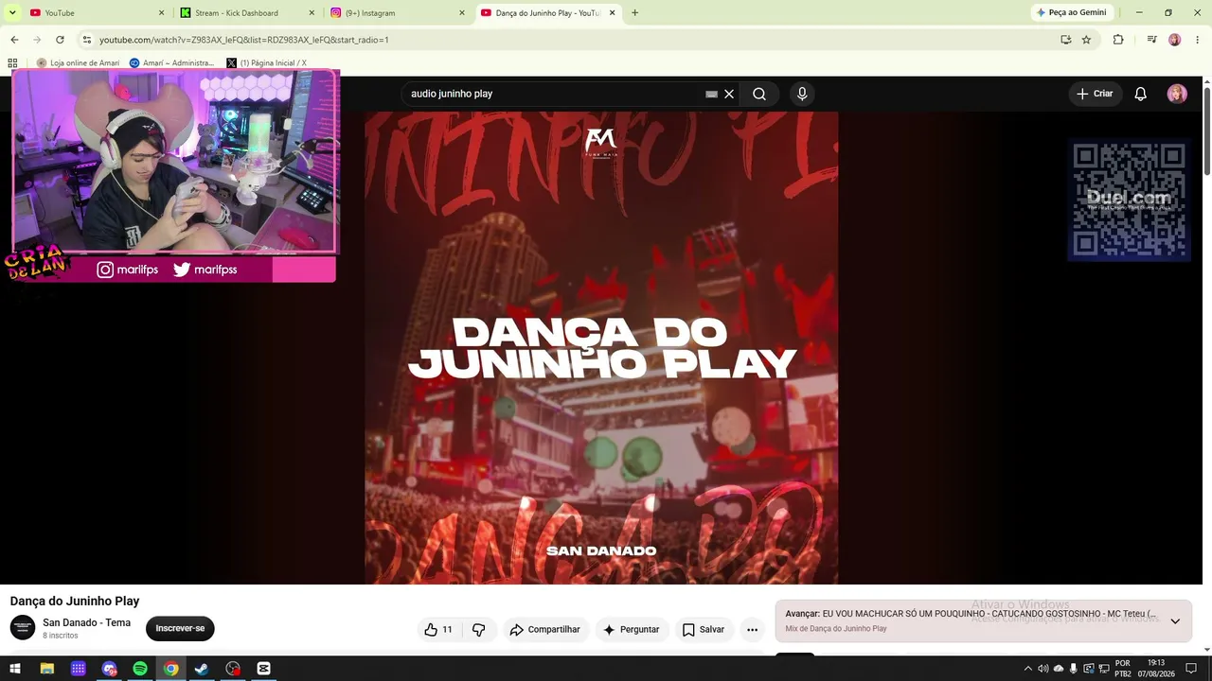Click the Peça ao Gemini button
The image size is (1212, 681).
point(1071,13)
